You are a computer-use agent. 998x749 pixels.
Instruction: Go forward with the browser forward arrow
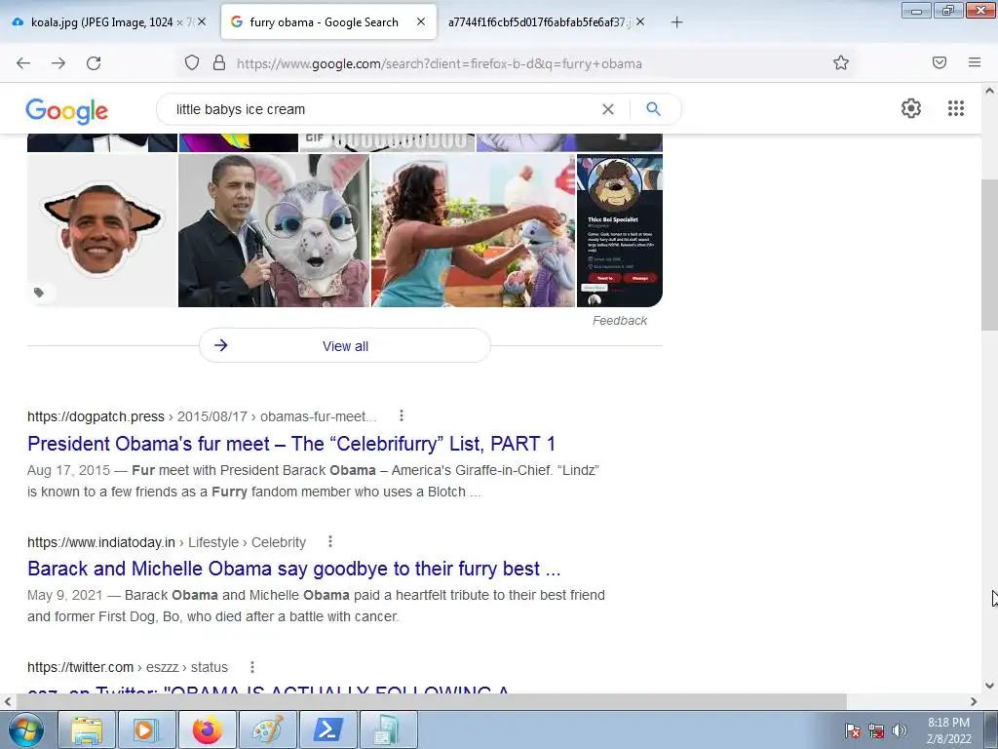[x=58, y=63]
